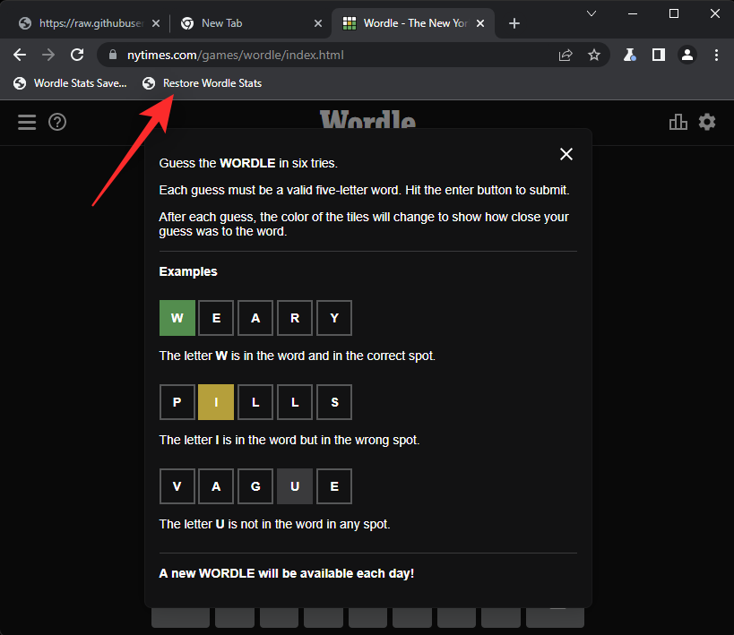Minimize the Chrome window
The image size is (734, 635).
[633, 13]
